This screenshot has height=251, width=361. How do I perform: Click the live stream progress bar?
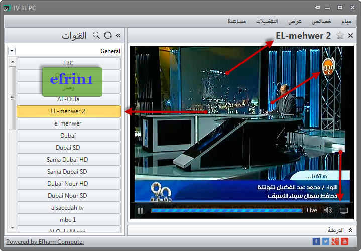click(x=227, y=210)
